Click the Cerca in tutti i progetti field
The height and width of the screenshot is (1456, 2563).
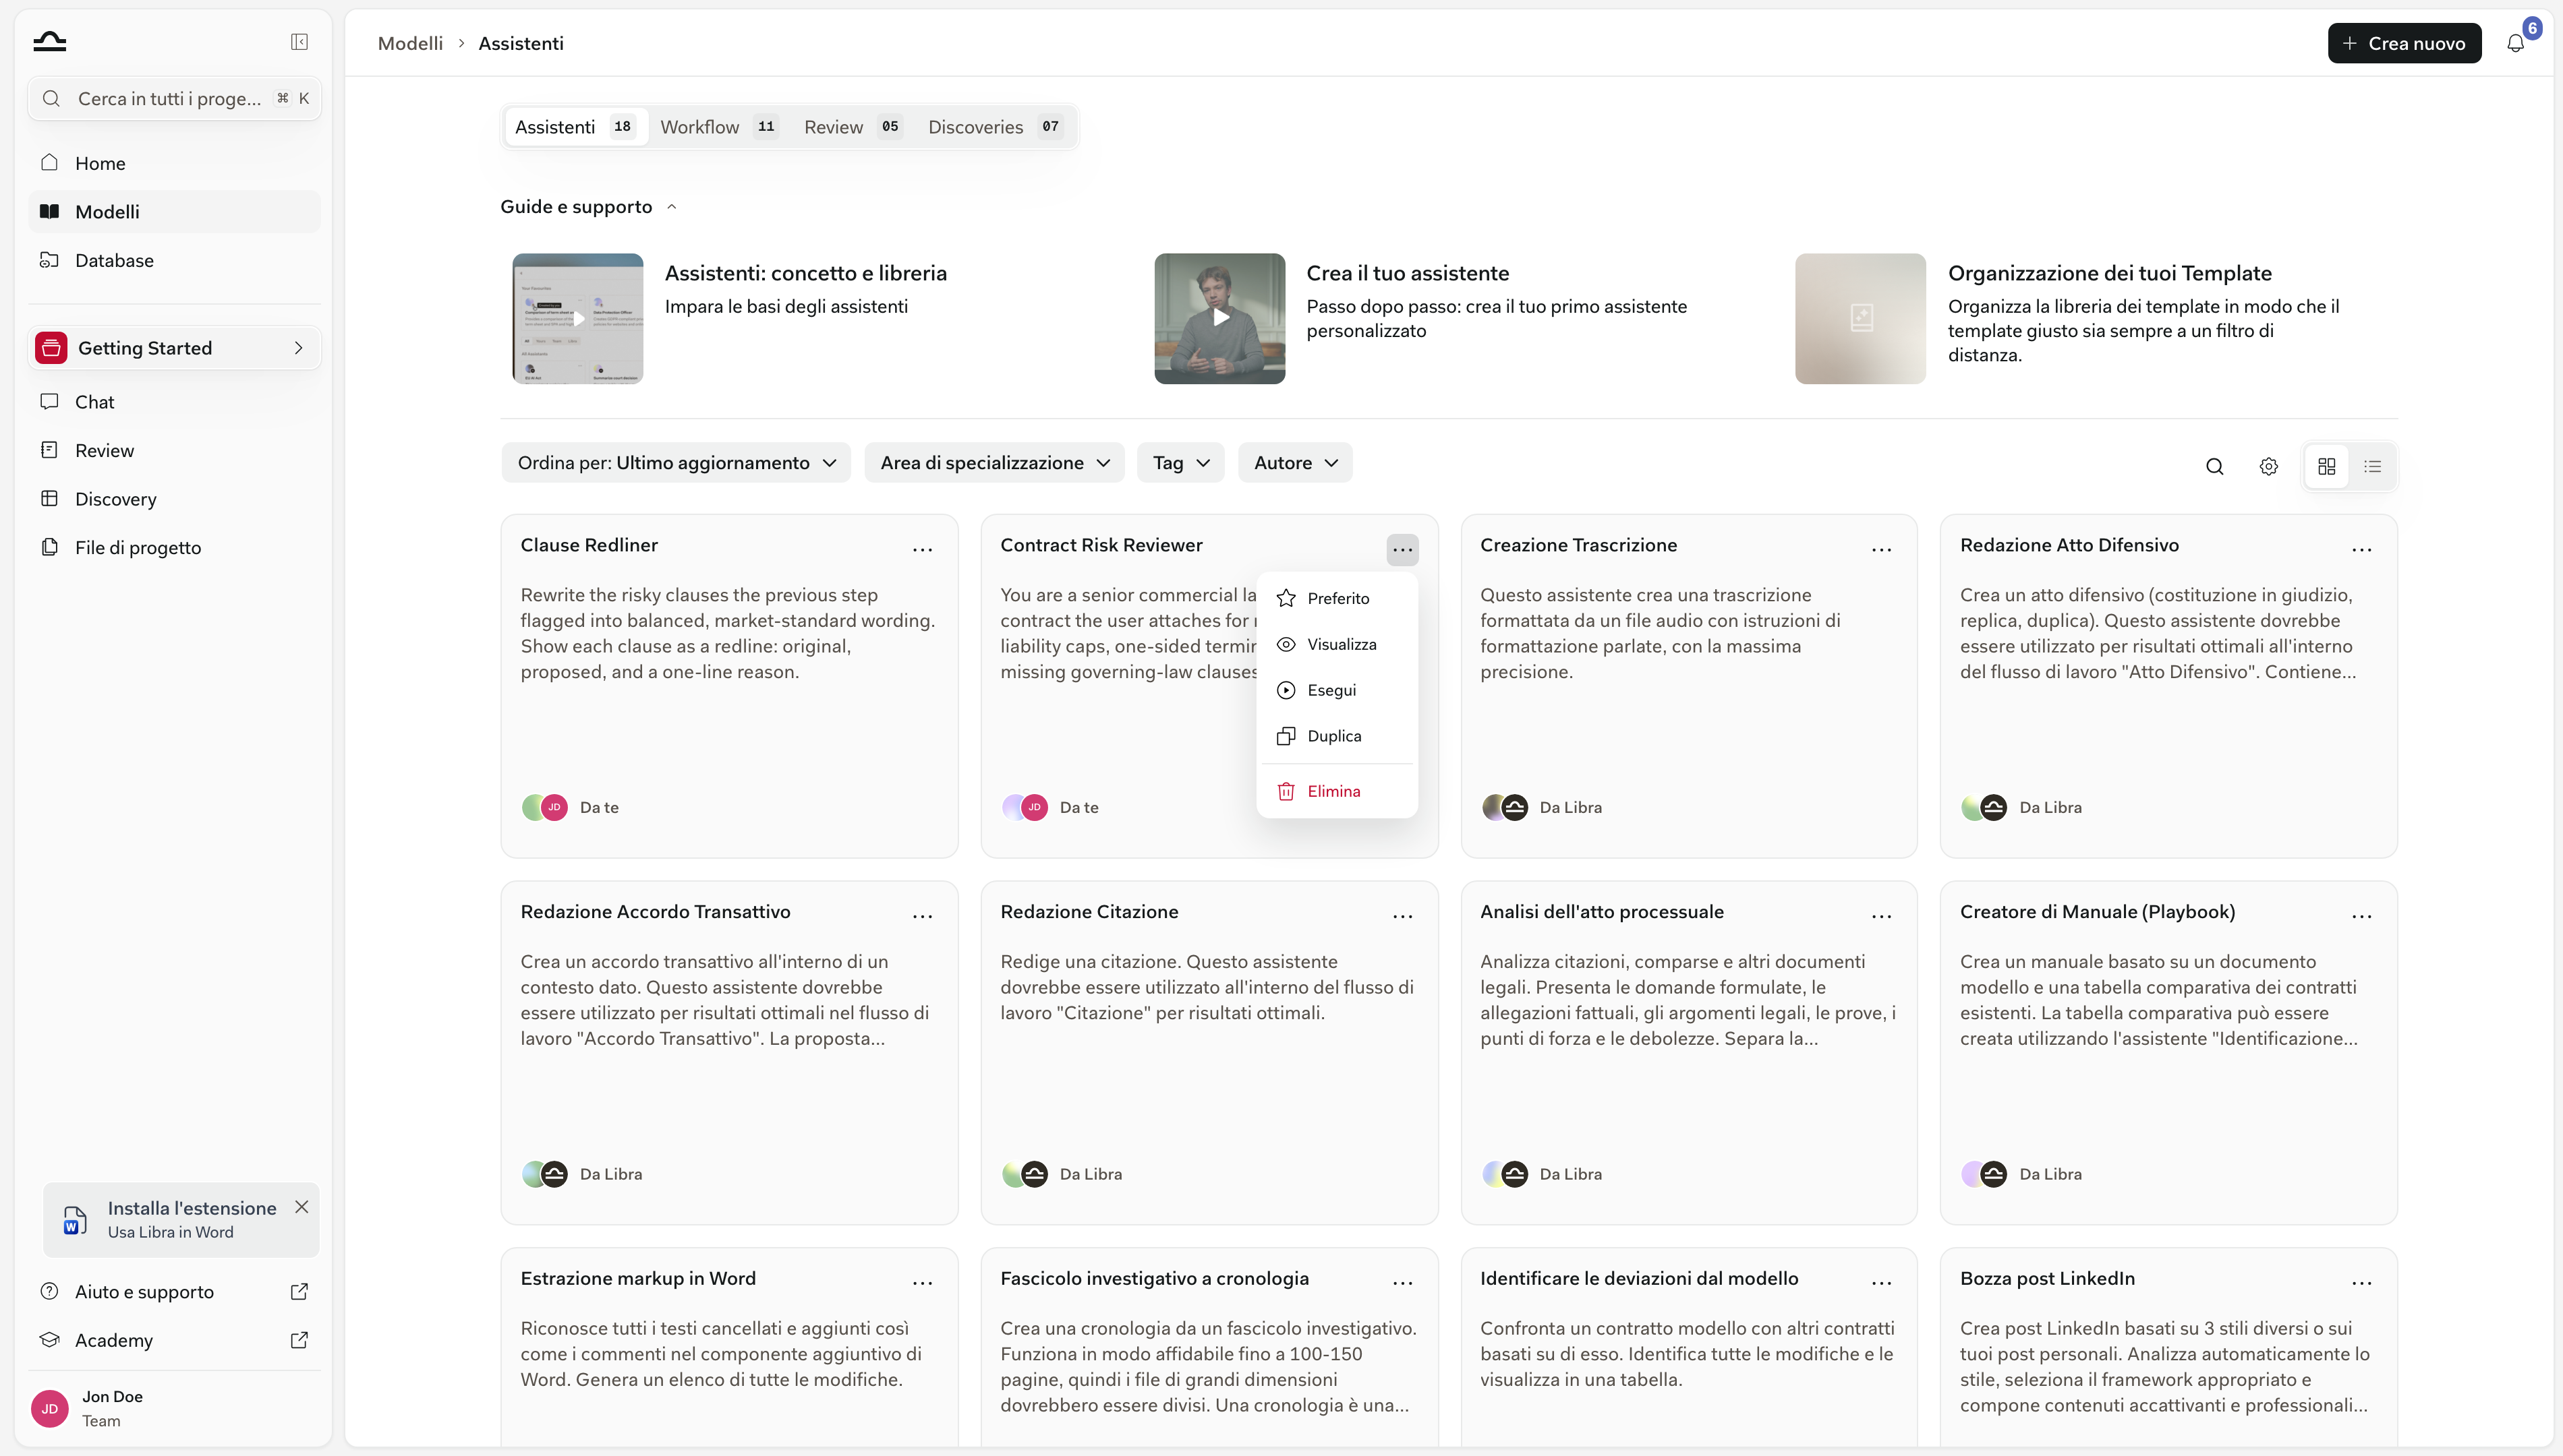pyautogui.click(x=174, y=98)
